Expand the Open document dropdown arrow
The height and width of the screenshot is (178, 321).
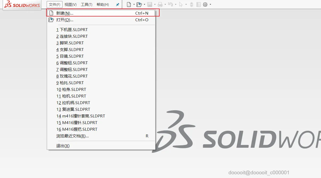click(144, 5)
